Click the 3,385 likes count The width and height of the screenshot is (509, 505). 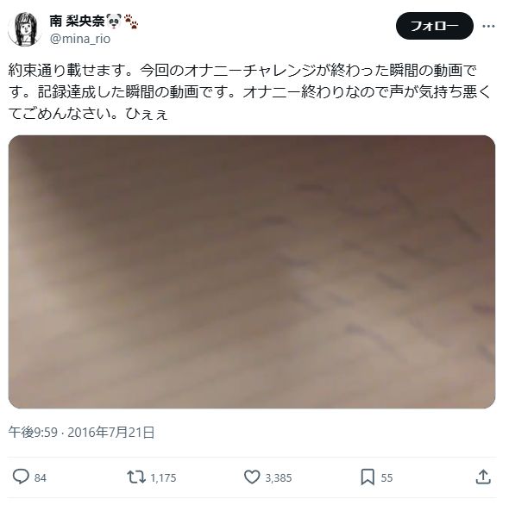pyautogui.click(x=279, y=477)
